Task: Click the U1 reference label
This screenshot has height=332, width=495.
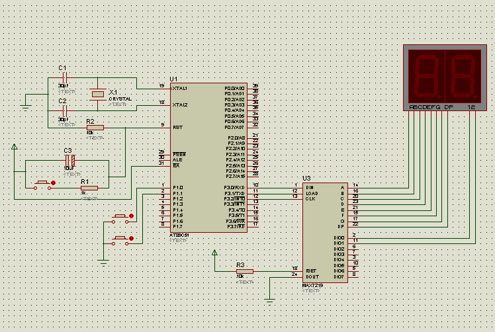Action: (173, 79)
